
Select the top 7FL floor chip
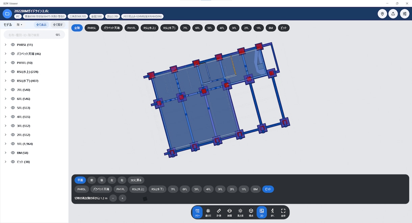185,28
